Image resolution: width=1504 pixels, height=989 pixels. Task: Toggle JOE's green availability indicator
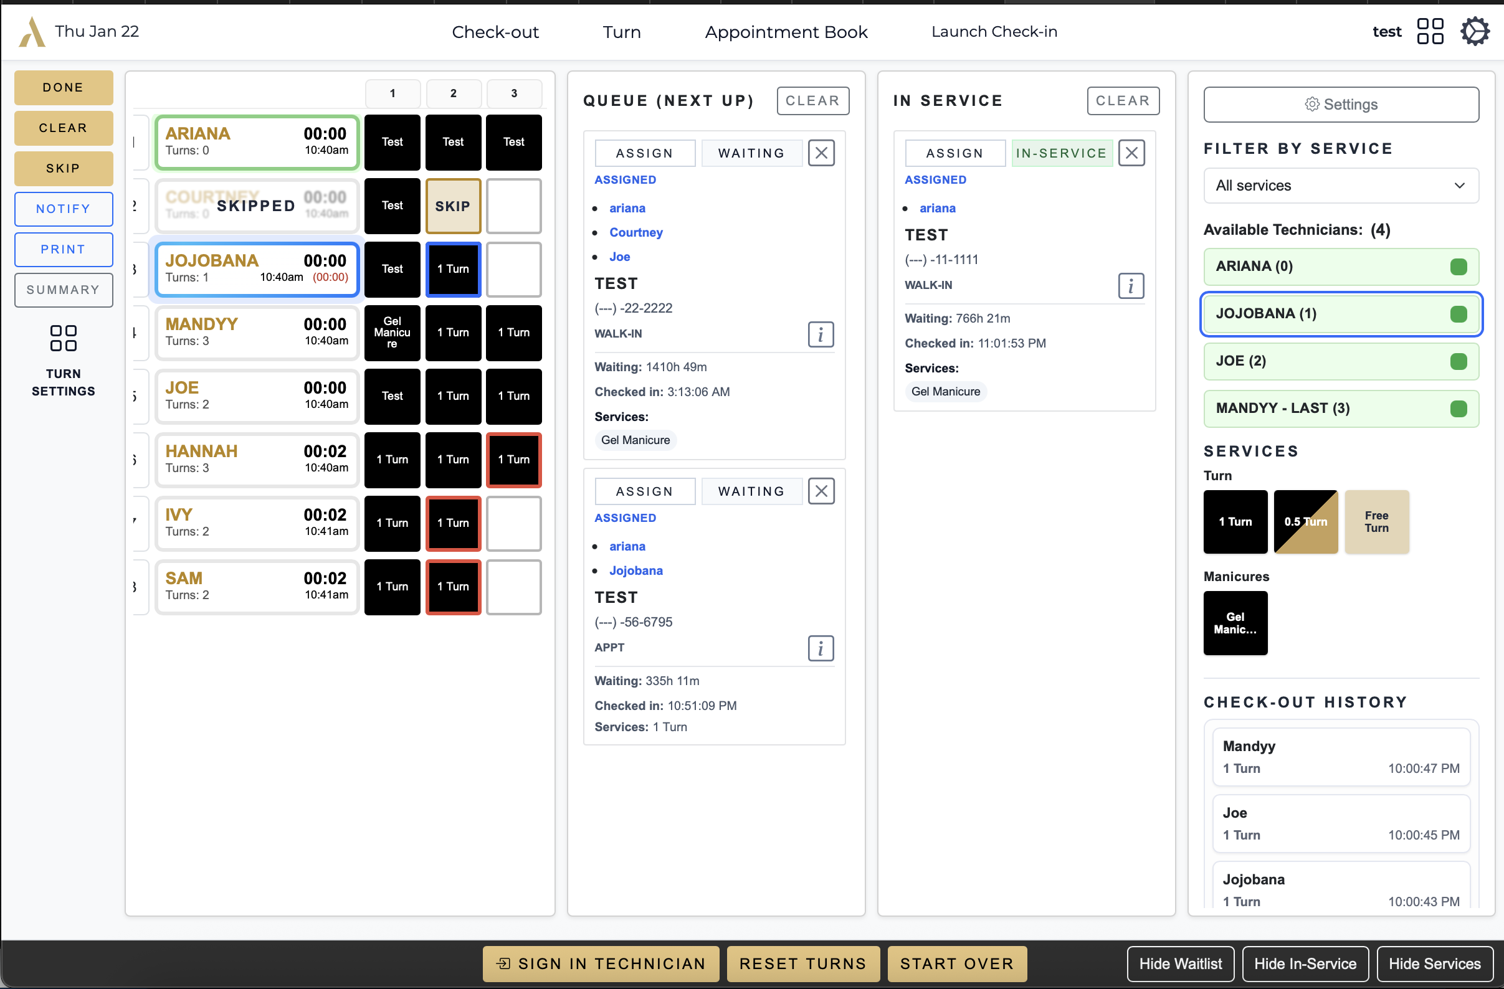1459,361
